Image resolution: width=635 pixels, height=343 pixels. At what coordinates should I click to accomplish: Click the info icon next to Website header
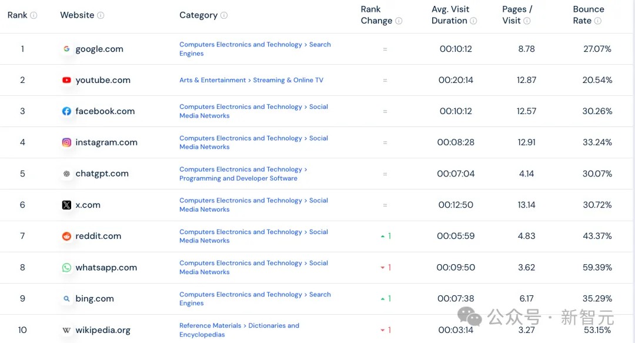point(101,15)
